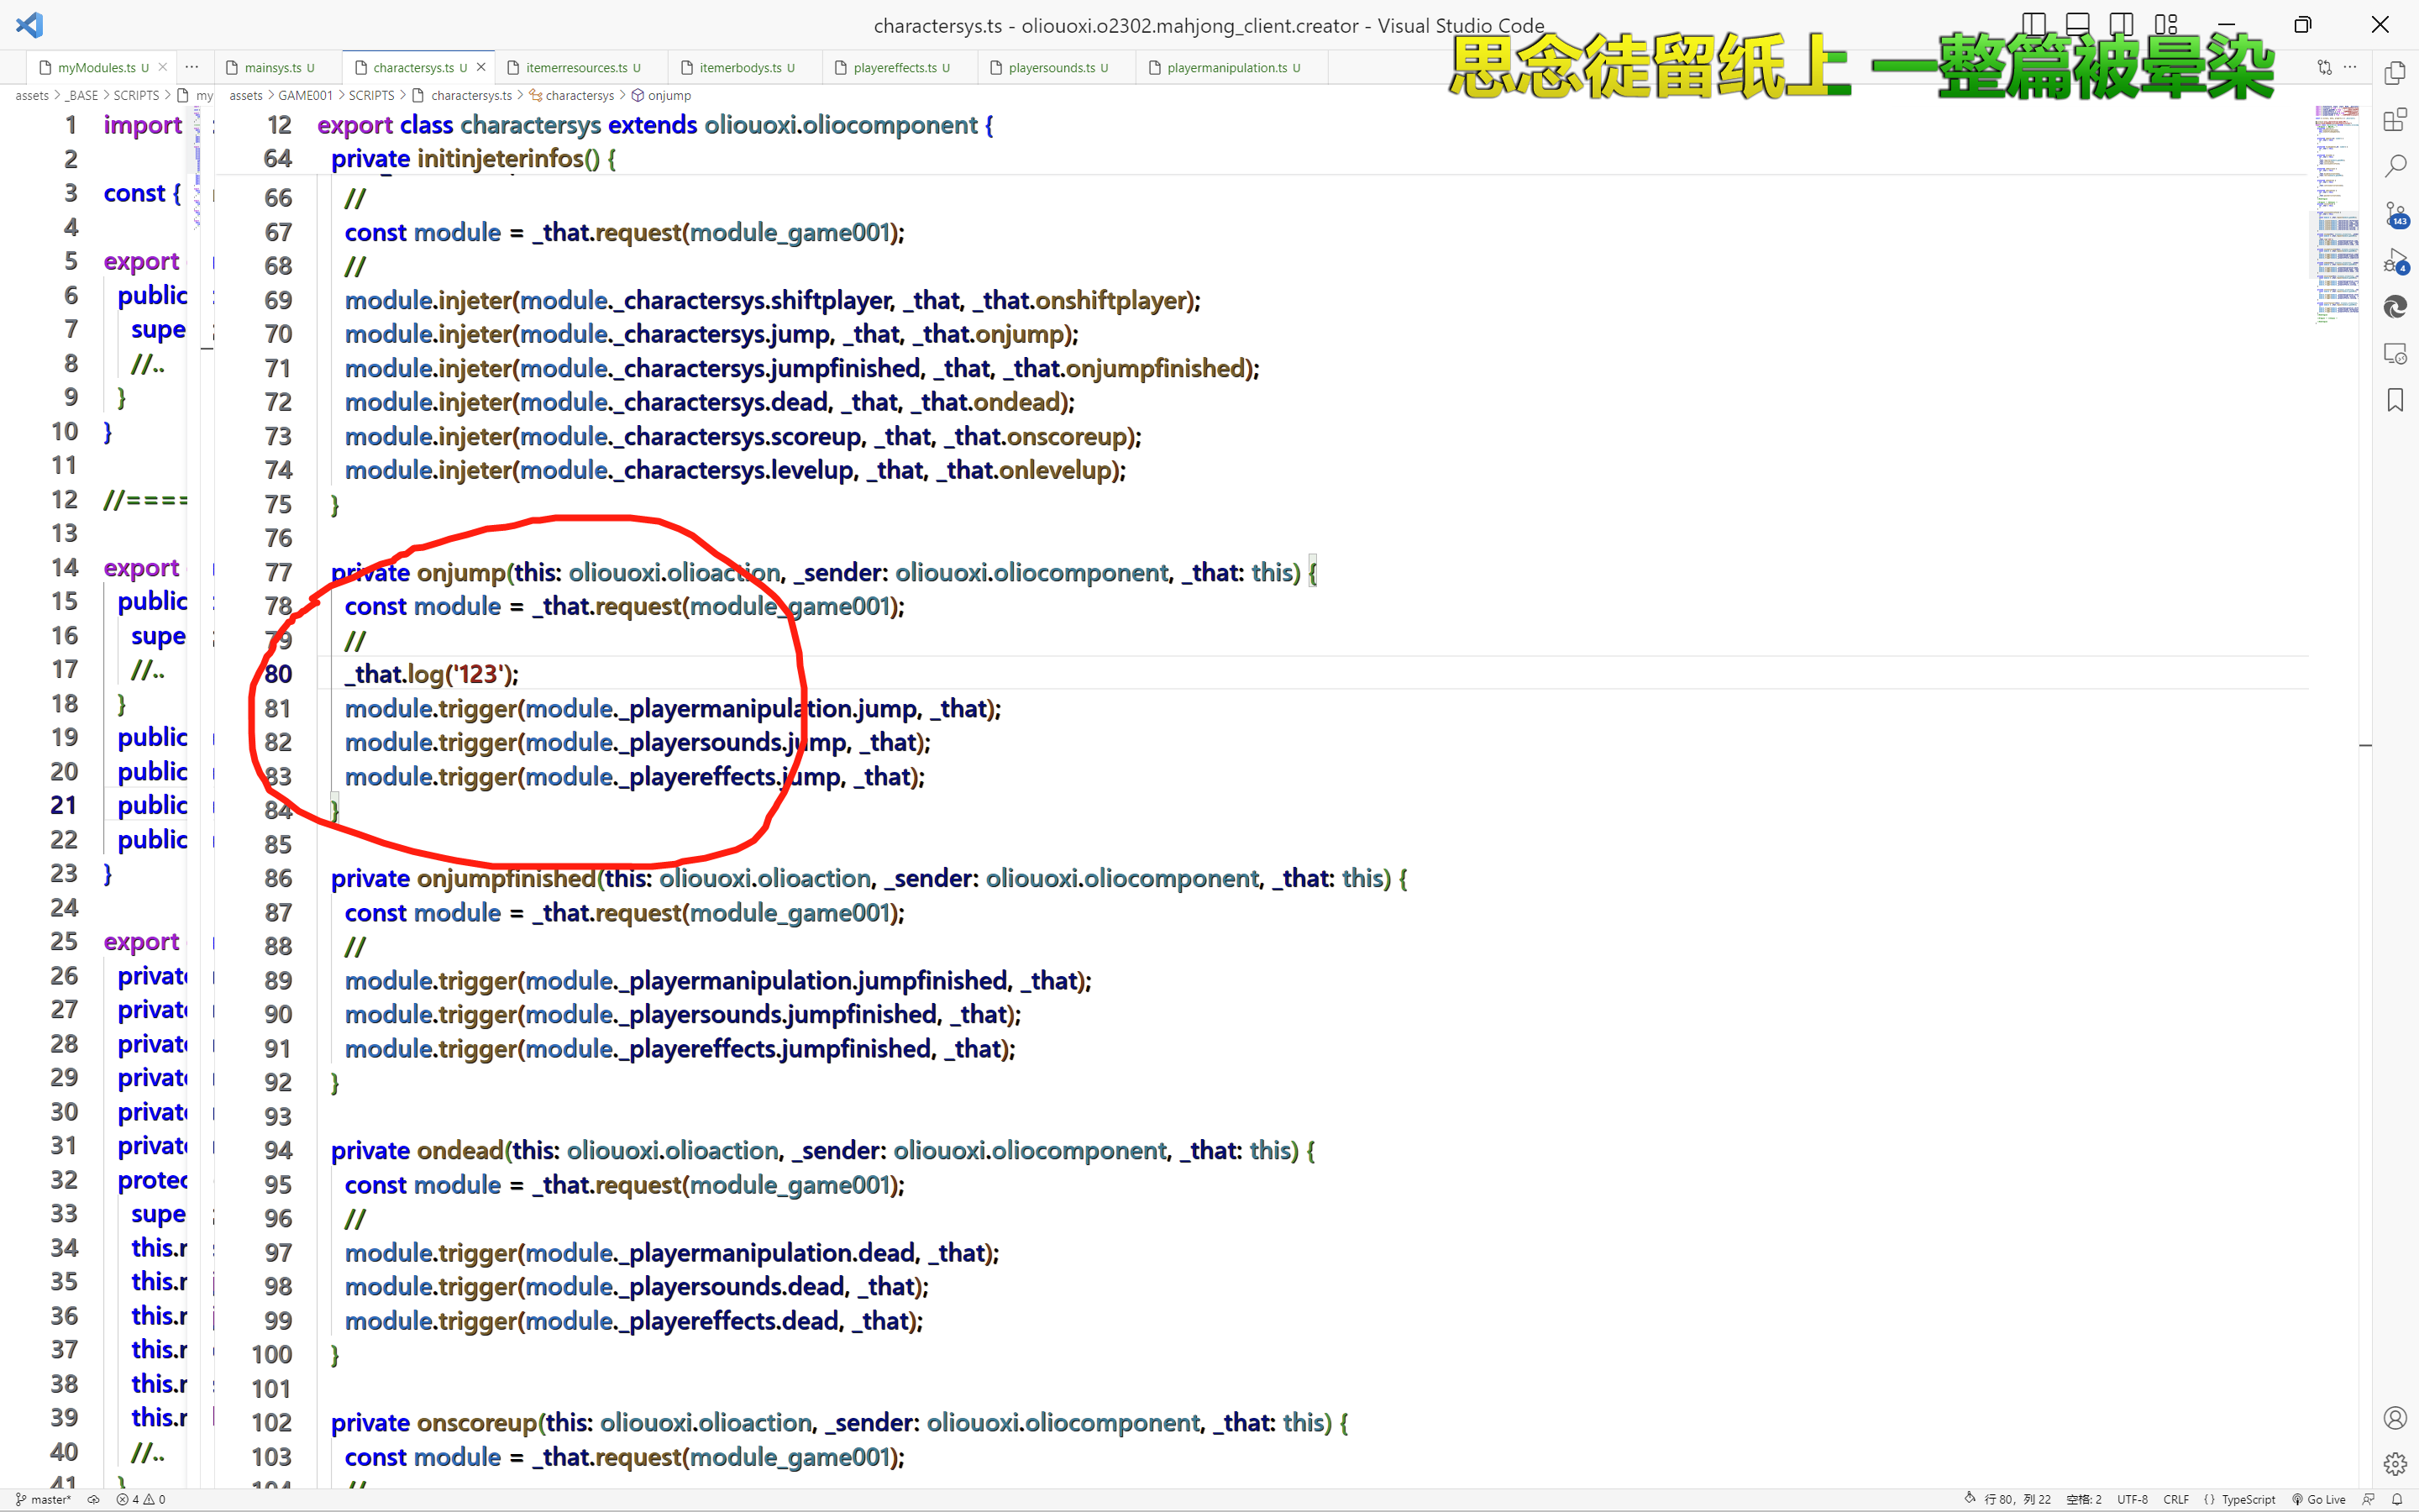Click the Bookmarks icon in activity bar

[x=2395, y=400]
